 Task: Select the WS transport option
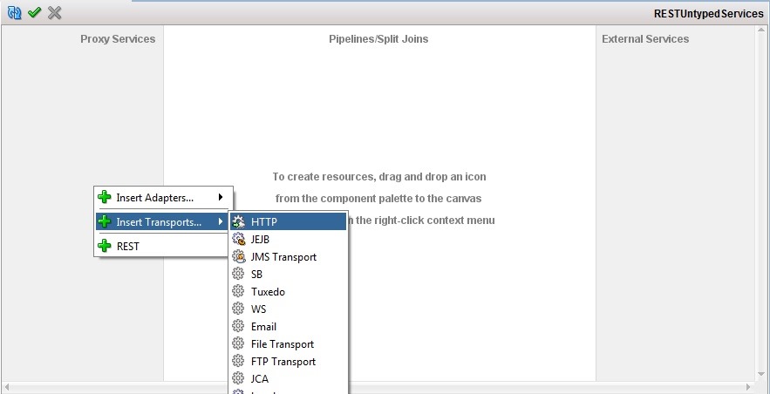click(258, 309)
